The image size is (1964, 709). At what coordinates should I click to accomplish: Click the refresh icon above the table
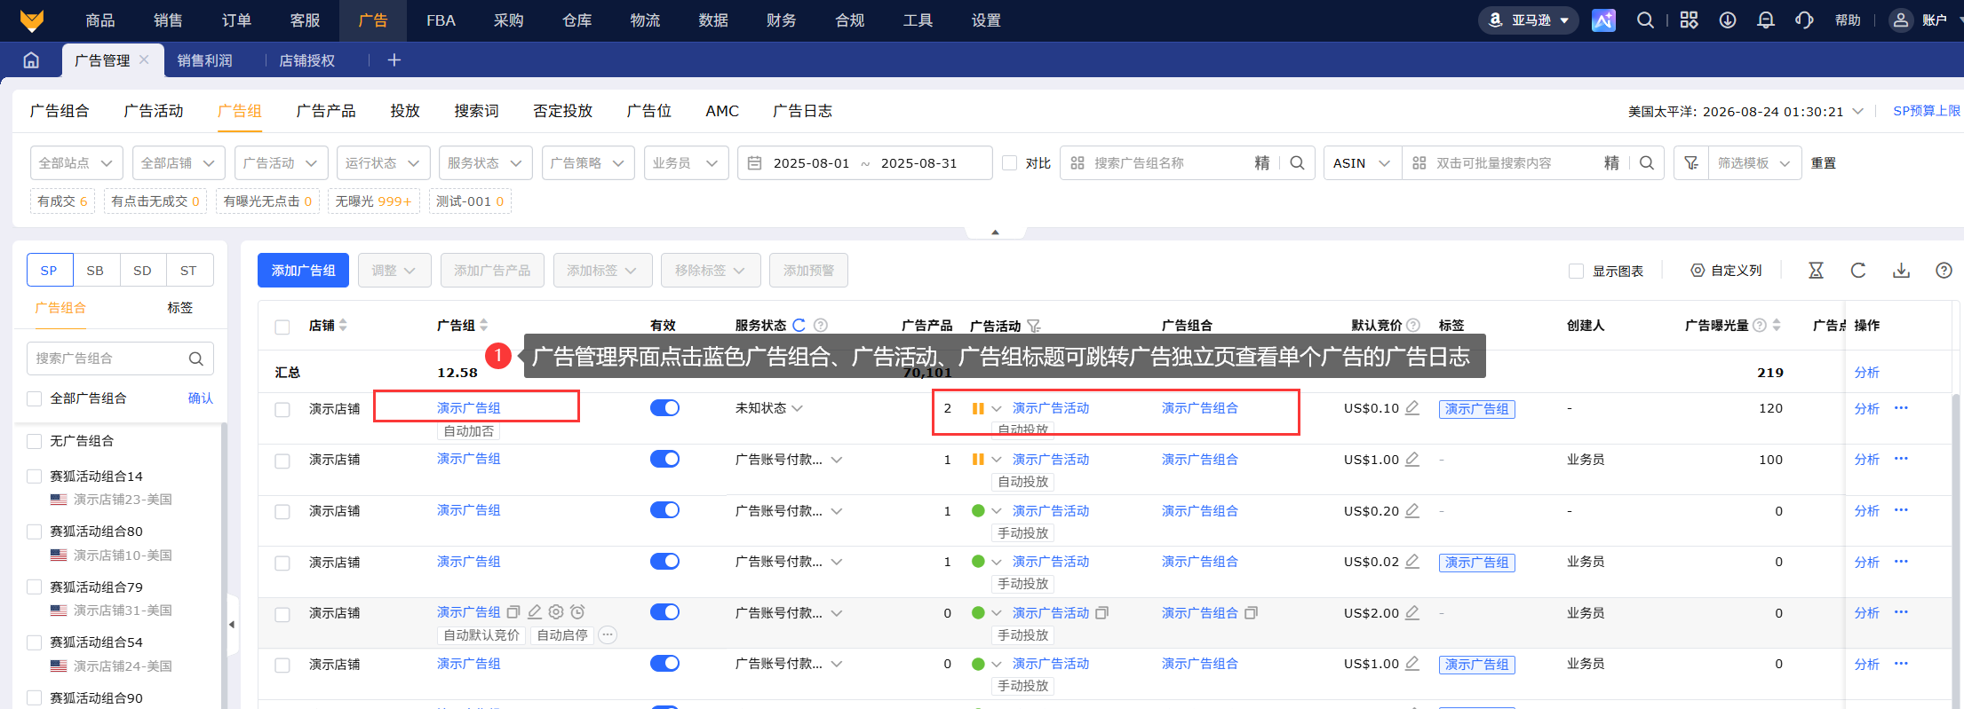point(1858,271)
